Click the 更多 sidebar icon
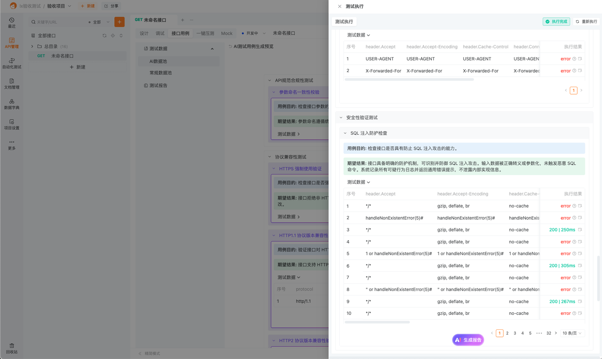 [x=11, y=145]
